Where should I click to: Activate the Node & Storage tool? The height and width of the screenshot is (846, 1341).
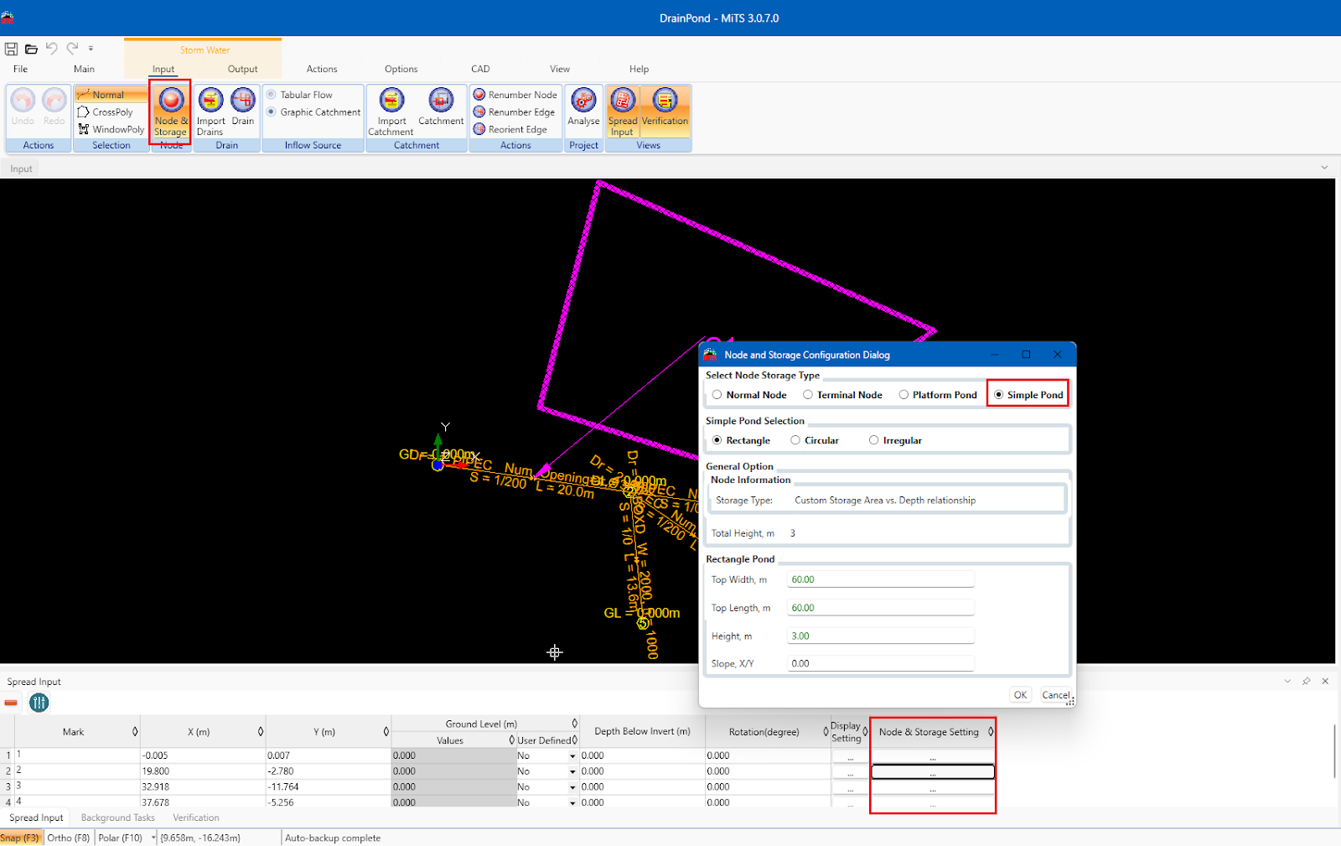click(171, 112)
